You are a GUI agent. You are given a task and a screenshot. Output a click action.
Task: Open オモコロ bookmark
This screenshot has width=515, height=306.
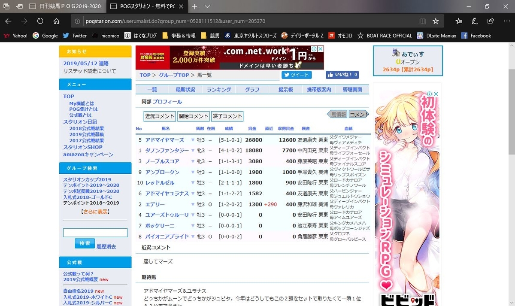[x=341, y=36]
